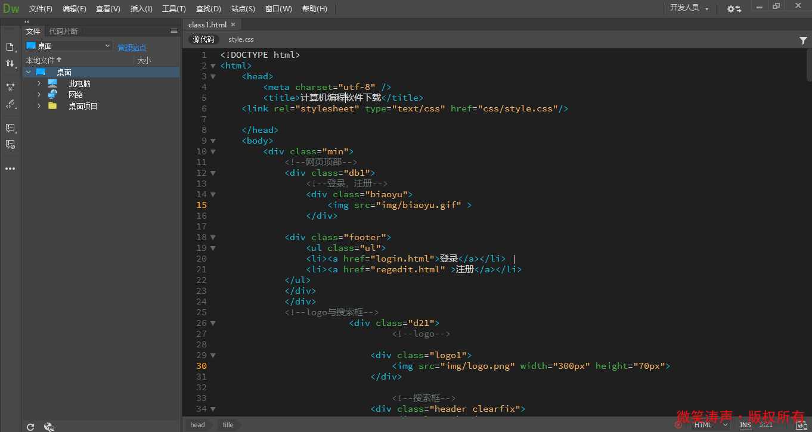Open the 开发人员 workspace dropdown
This screenshot has height=432, width=812.
click(689, 8)
